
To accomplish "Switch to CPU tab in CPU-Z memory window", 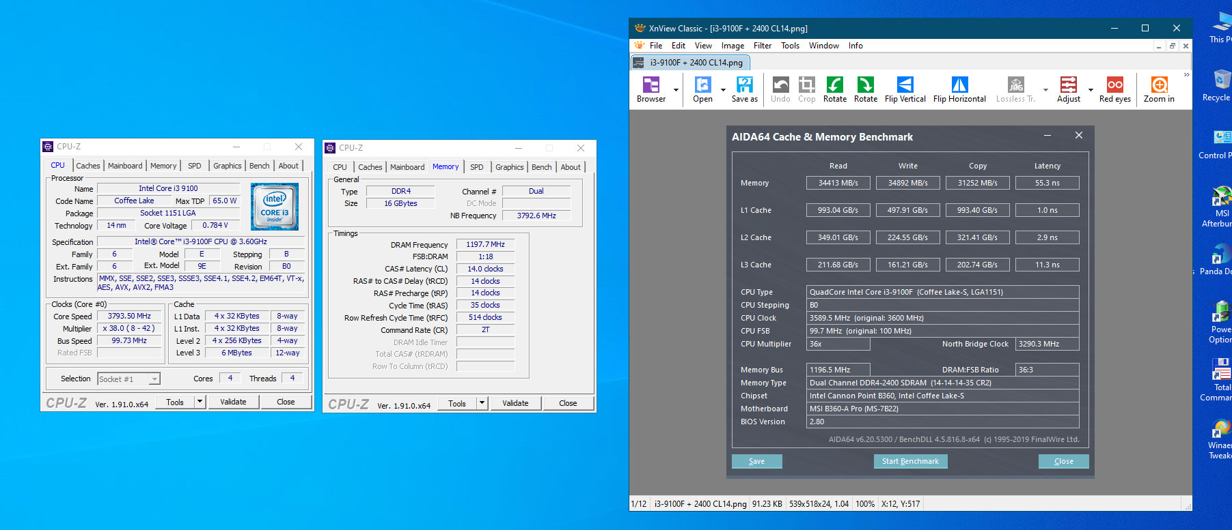I will 340,167.
